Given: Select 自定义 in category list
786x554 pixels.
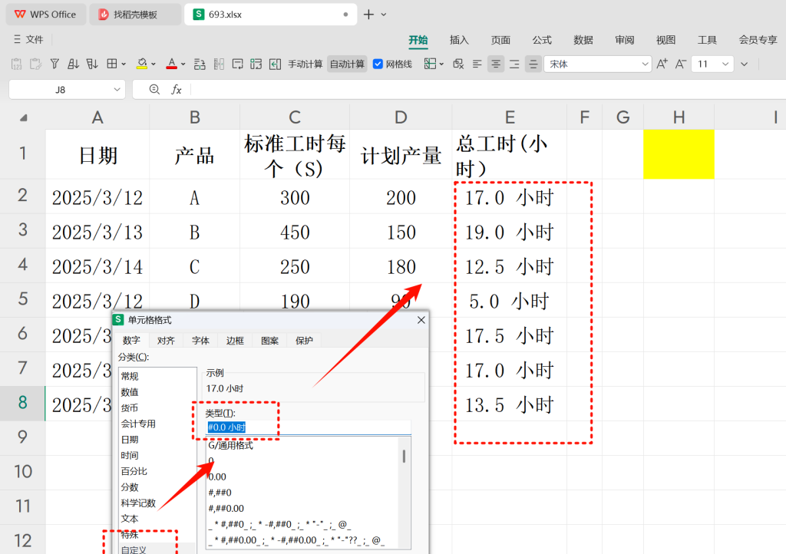Looking at the screenshot, I should (134, 549).
